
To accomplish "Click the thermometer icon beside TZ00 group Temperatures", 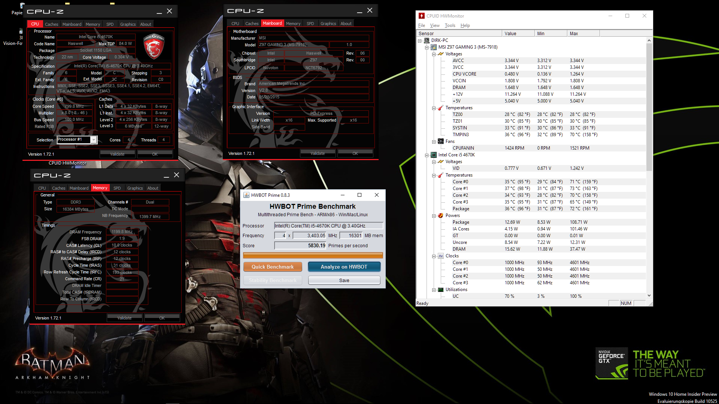I will click(x=441, y=108).
